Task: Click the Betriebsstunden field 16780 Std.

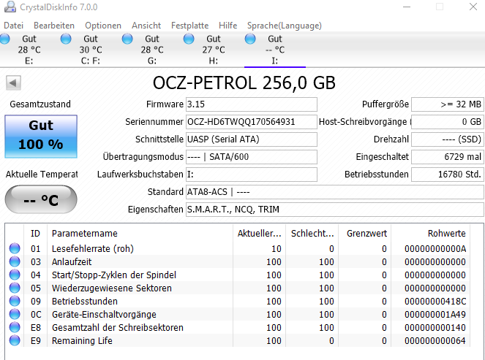Action: pos(448,175)
